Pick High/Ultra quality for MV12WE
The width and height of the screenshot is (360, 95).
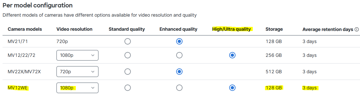pyautogui.click(x=232, y=88)
